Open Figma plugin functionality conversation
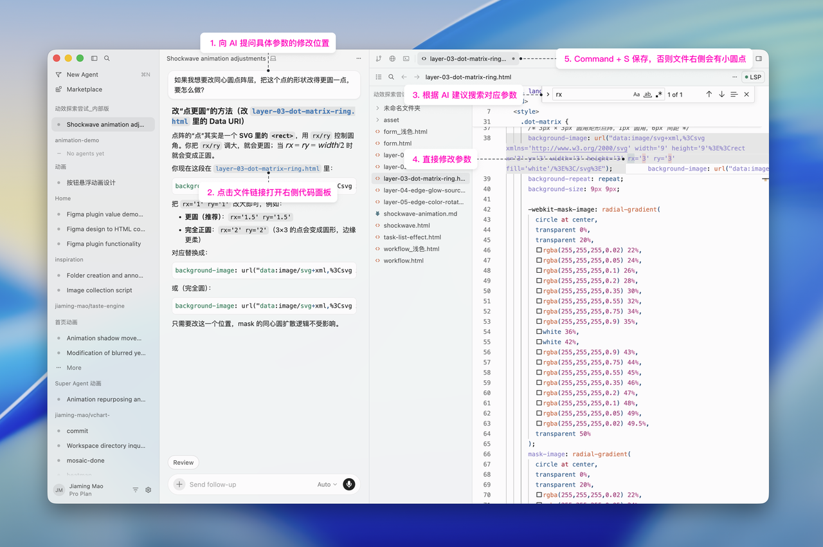The image size is (823, 547). 104,244
